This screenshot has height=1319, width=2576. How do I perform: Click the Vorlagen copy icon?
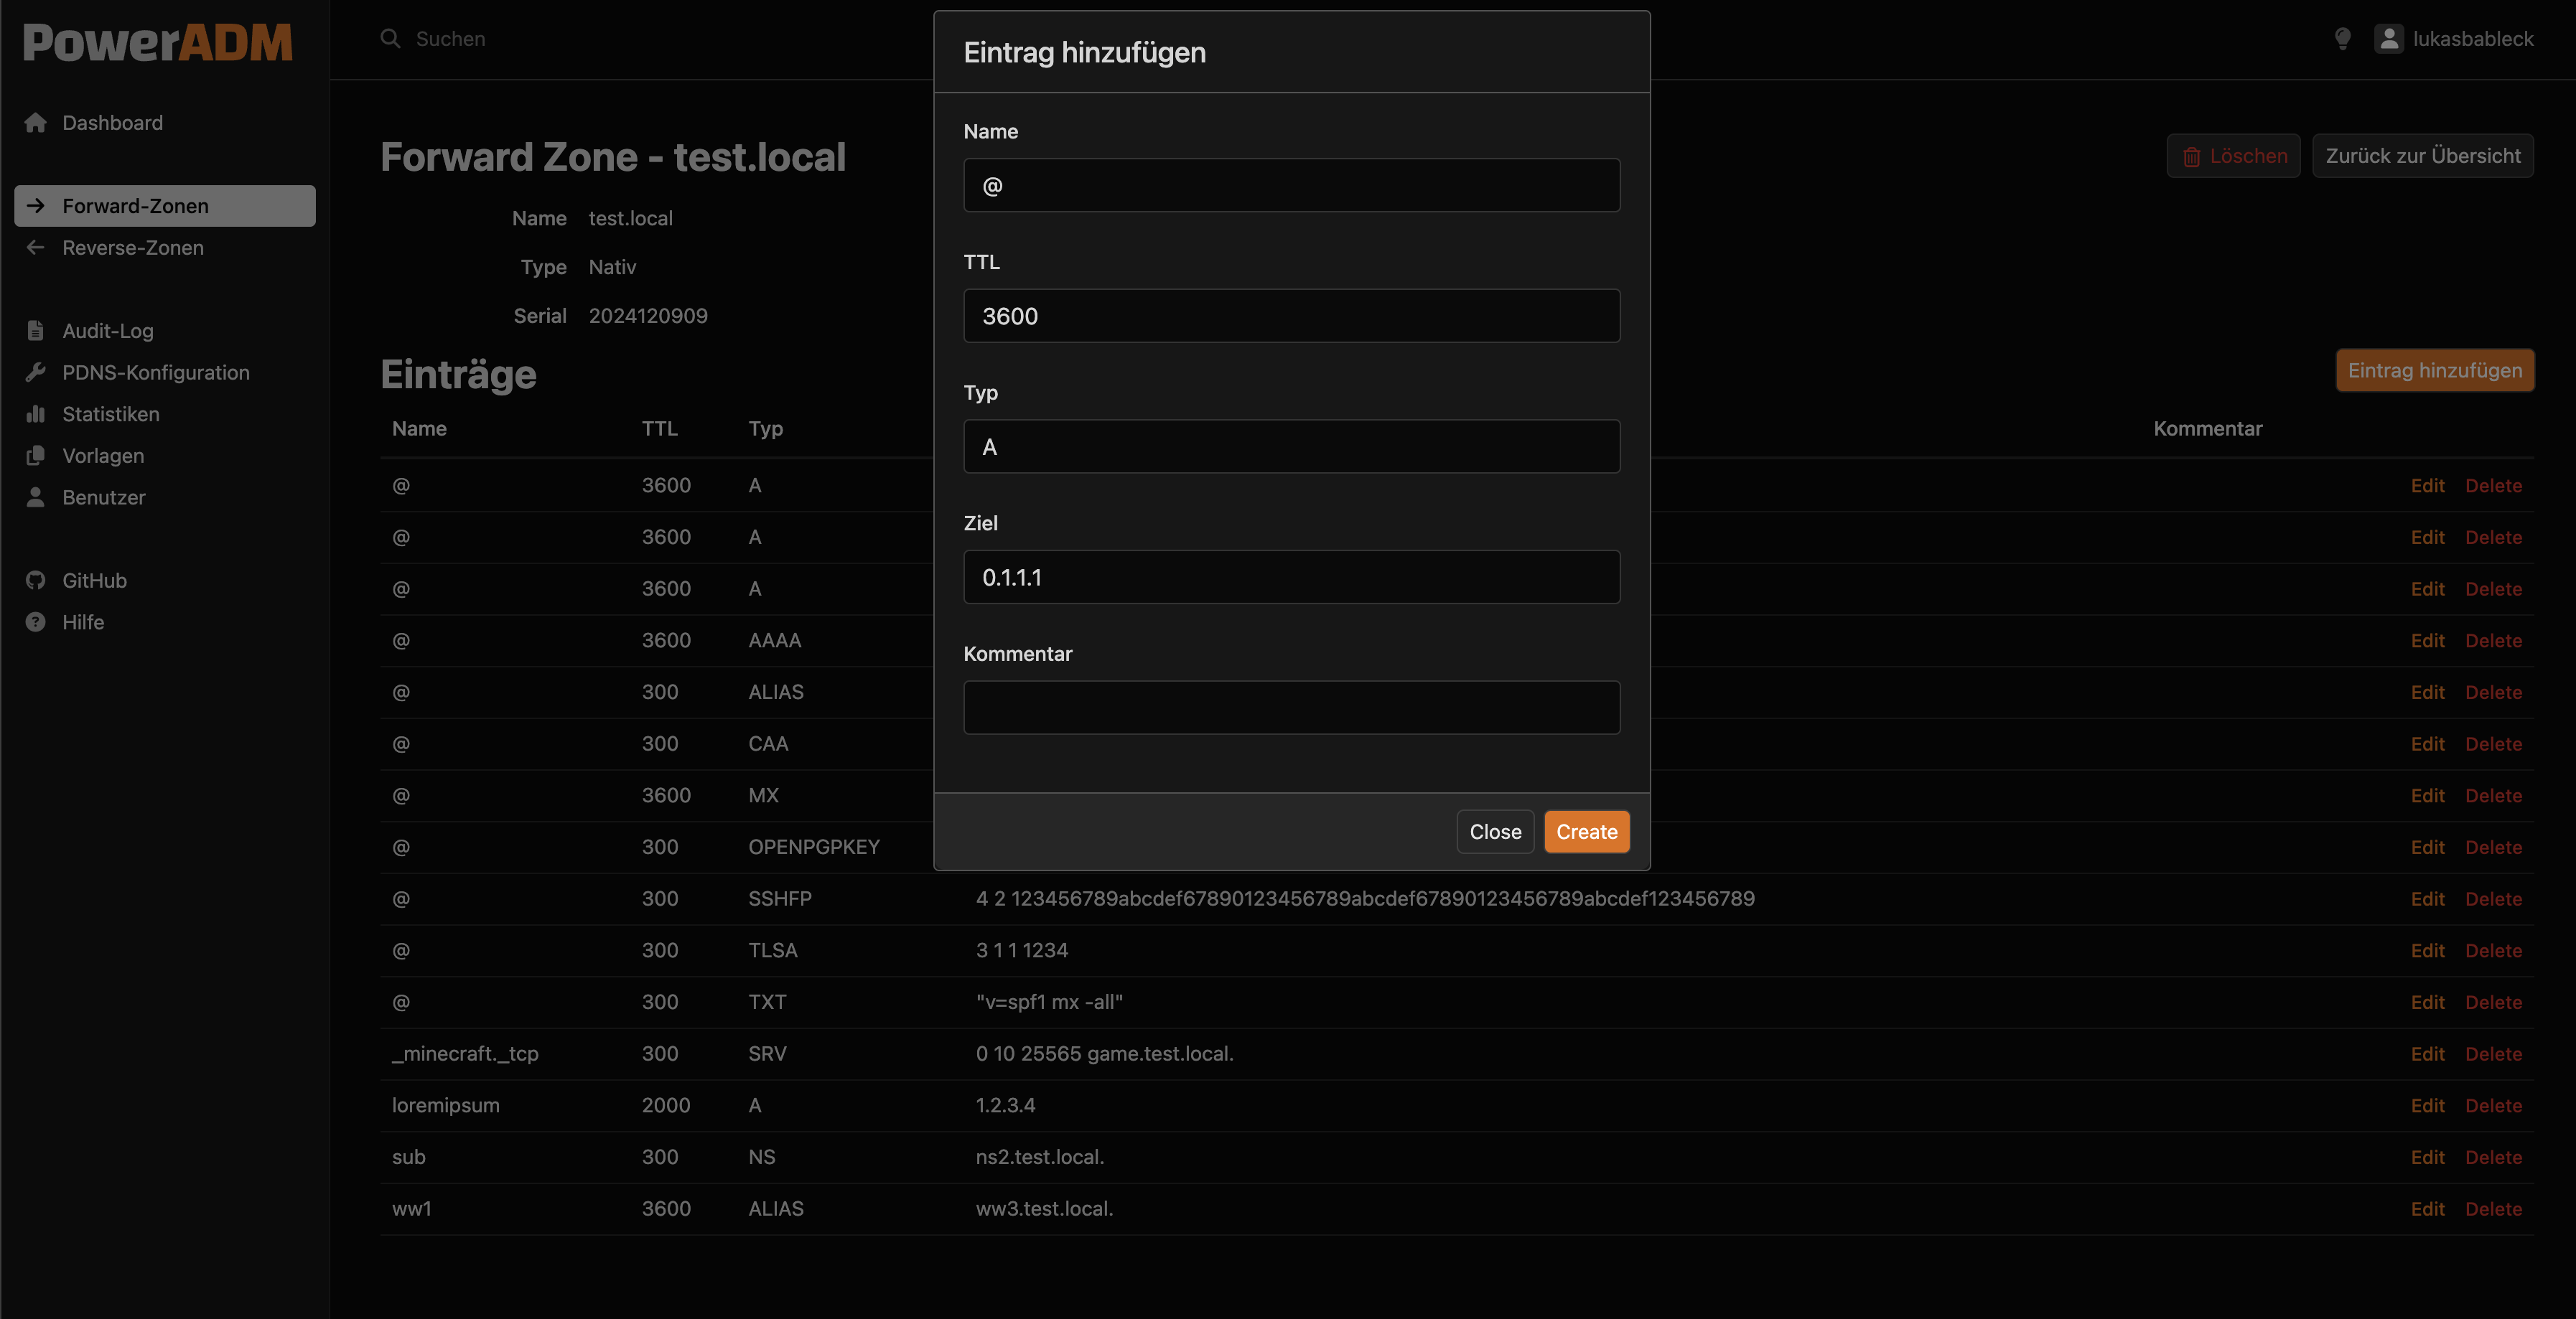pos(36,456)
